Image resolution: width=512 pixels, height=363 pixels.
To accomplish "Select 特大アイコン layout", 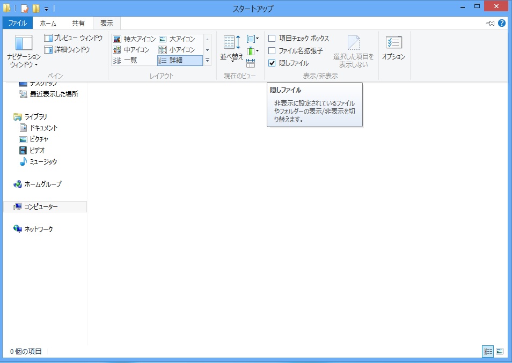I will coord(134,39).
